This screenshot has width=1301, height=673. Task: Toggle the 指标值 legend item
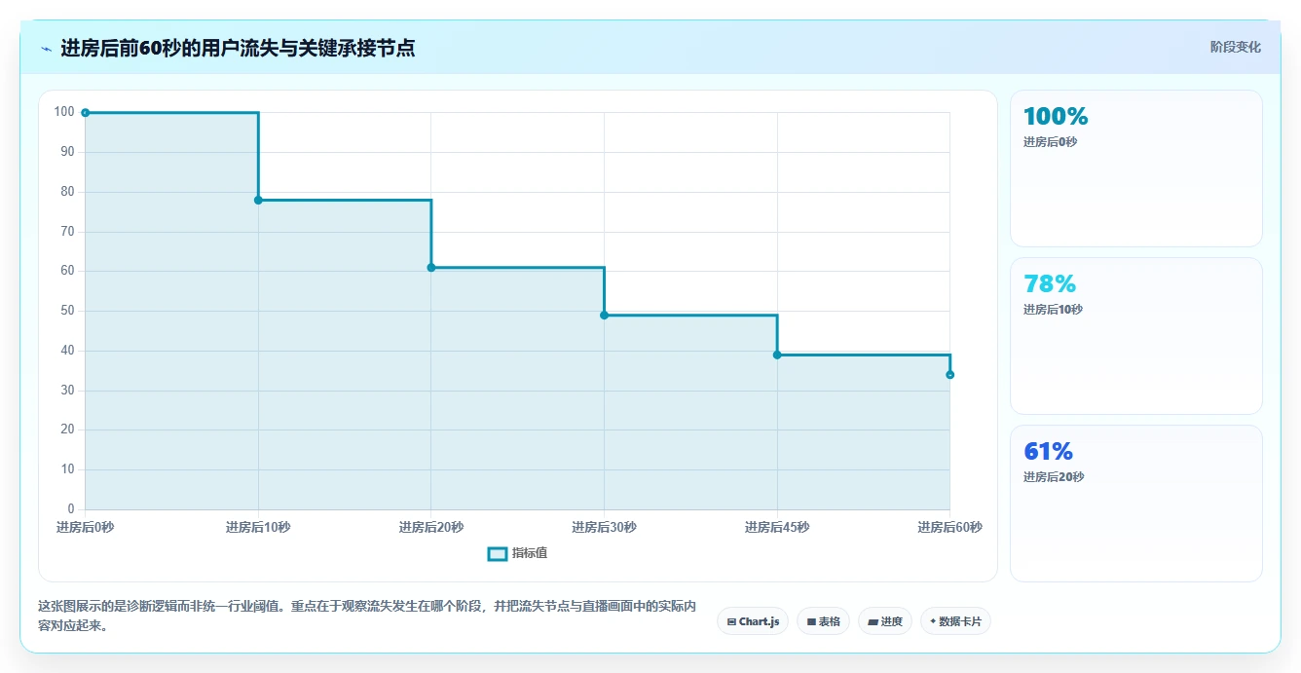point(517,553)
